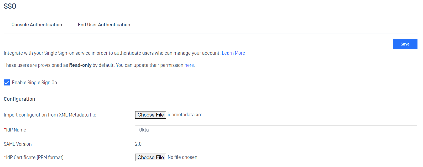The image size is (423, 167).
Task: Click the idpmetadata.xml file name
Action: pos(186,115)
